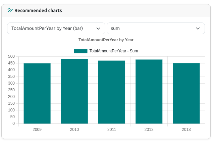The image size is (212, 143).
Task: Select the 2013 bar in the chart
Action: coord(186,93)
